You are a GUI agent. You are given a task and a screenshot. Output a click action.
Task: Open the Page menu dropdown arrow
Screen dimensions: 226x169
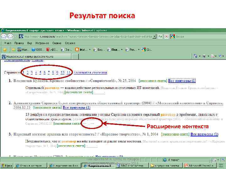point(216,56)
